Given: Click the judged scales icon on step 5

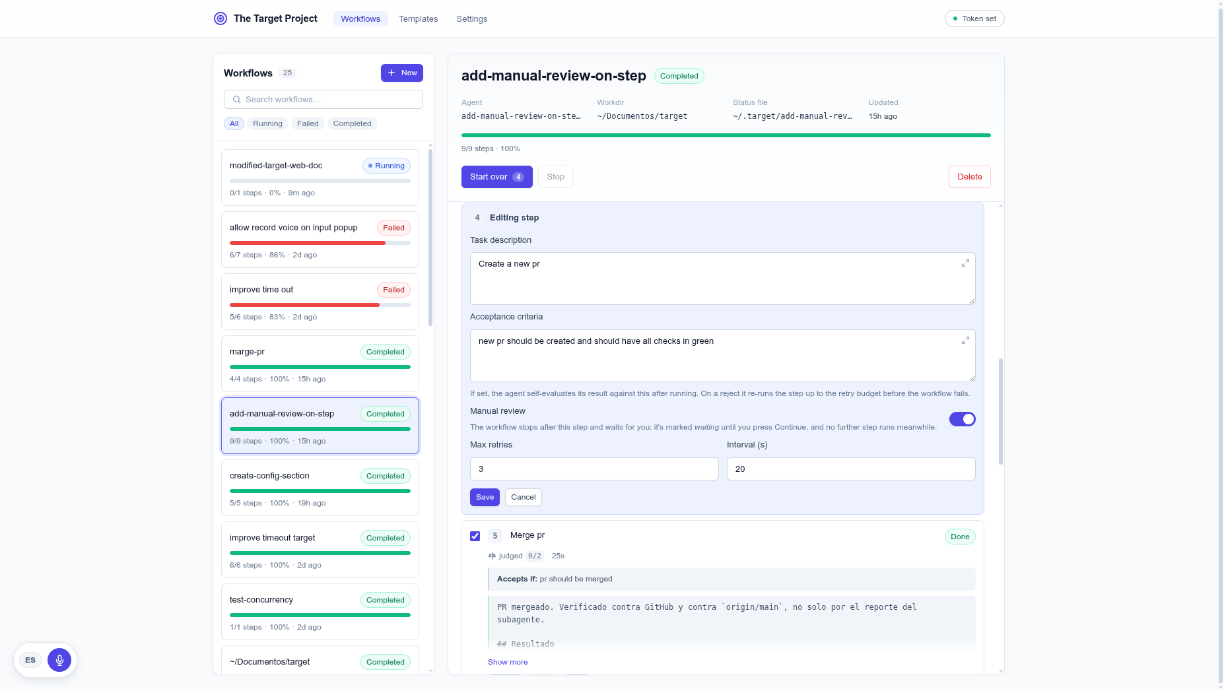Looking at the screenshot, I should [x=492, y=556].
